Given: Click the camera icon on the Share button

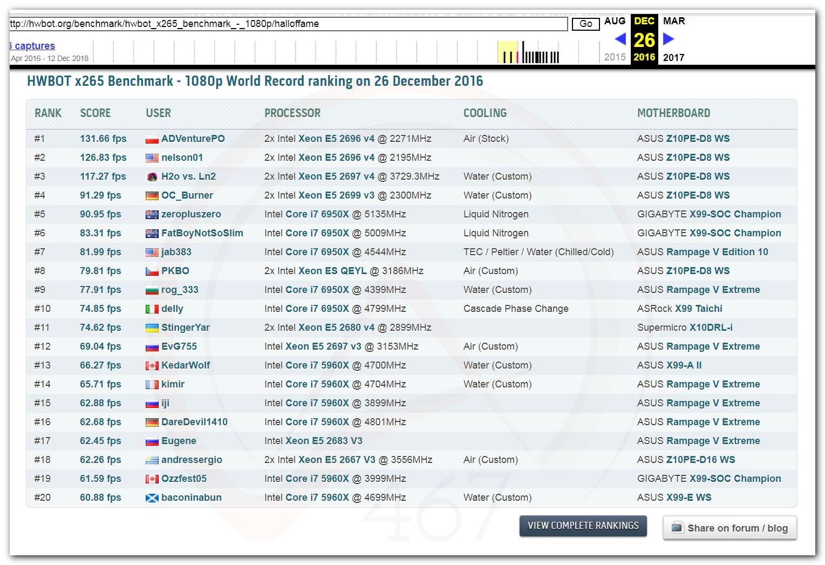Looking at the screenshot, I should (677, 528).
